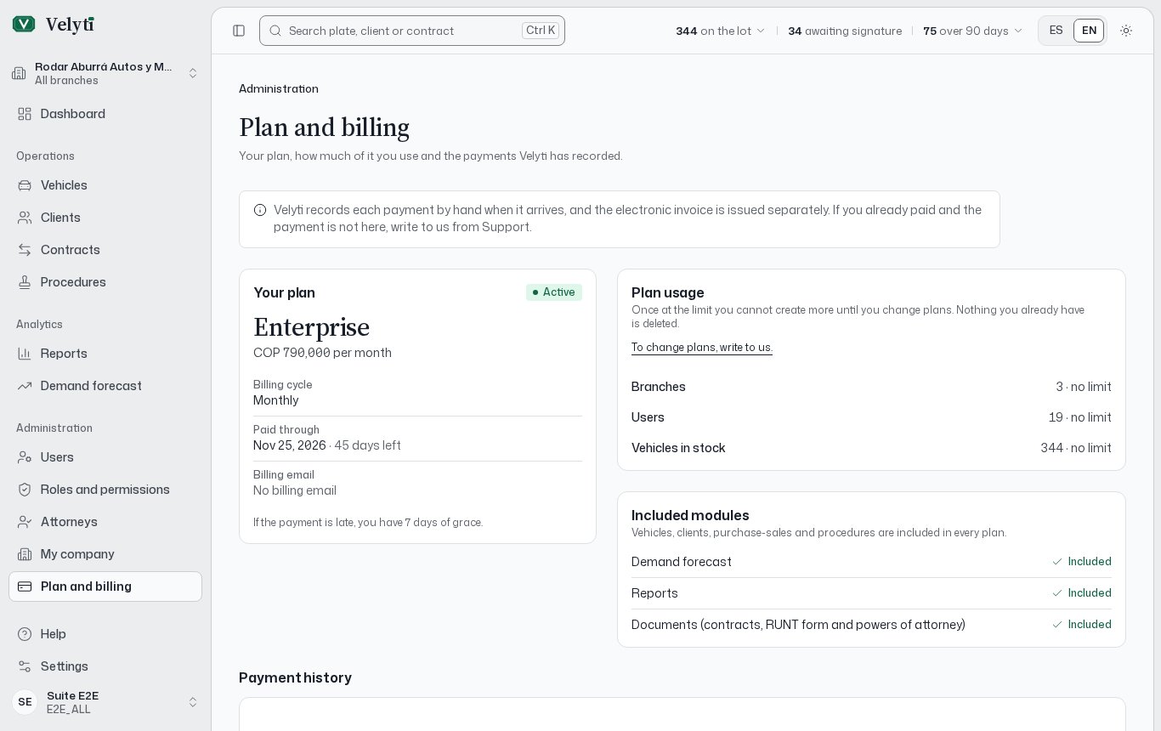Click the info icon in the payment notice
This screenshot has width=1161, height=731.
[260, 210]
